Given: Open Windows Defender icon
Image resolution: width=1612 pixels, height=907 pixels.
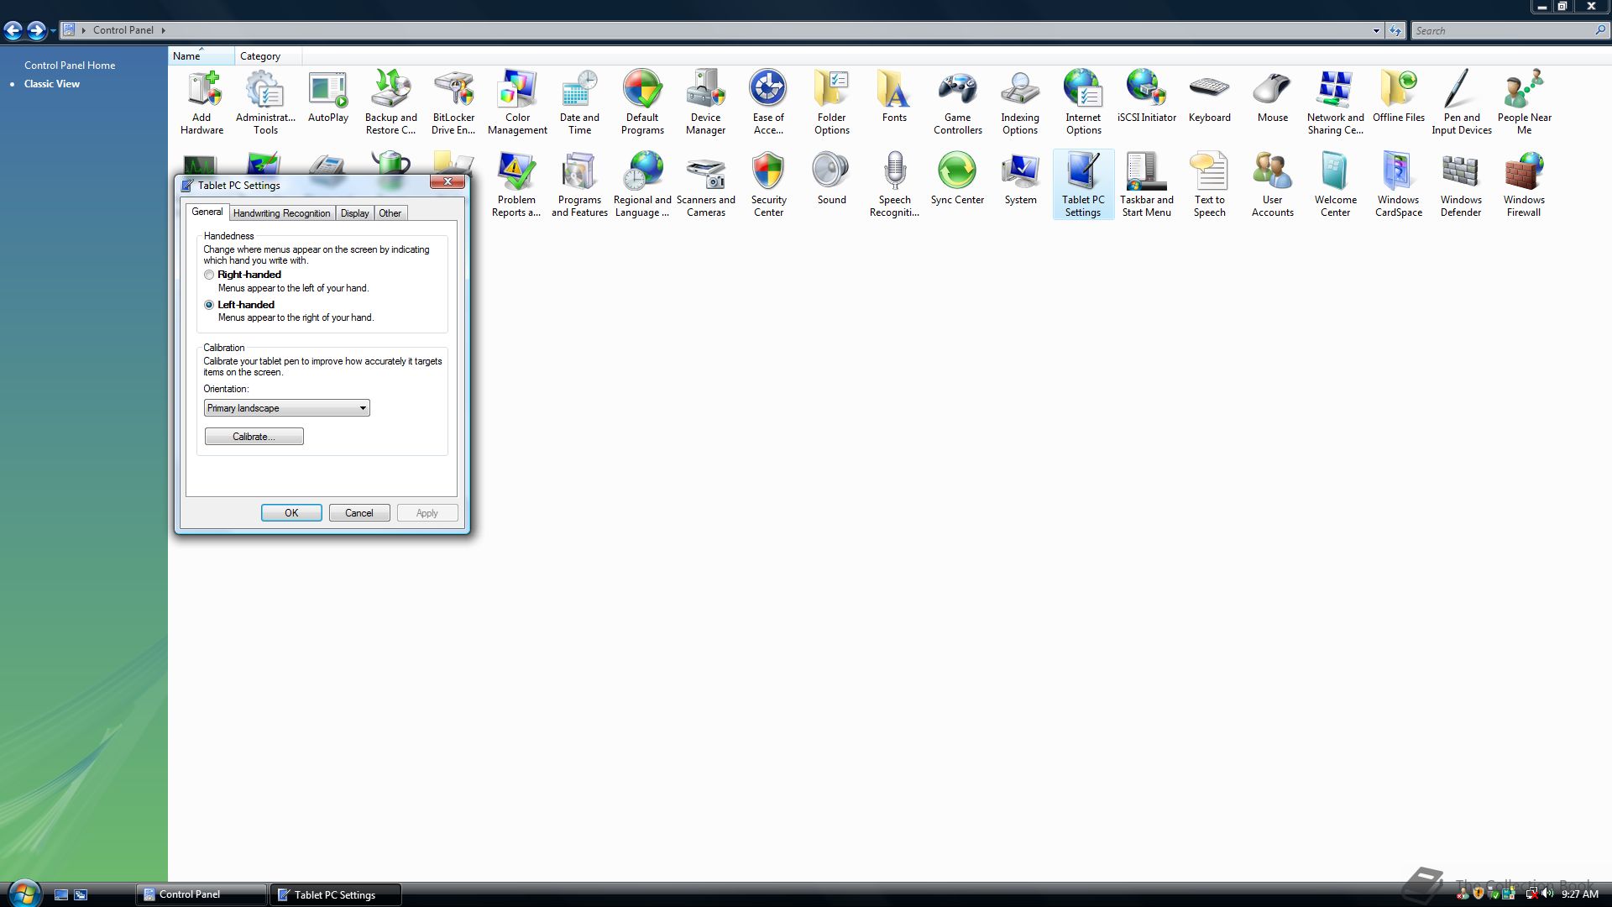Looking at the screenshot, I should (1462, 184).
